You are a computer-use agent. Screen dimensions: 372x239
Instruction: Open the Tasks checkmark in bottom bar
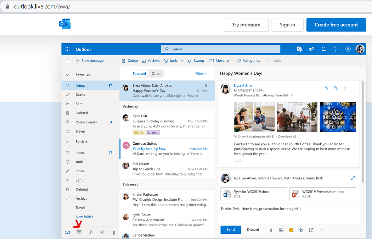[x=102, y=232]
